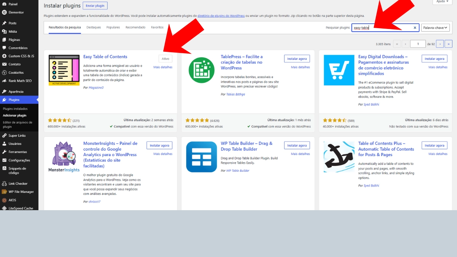Open Rank Math SEO icon
The image size is (457, 257).
[x=4, y=81]
